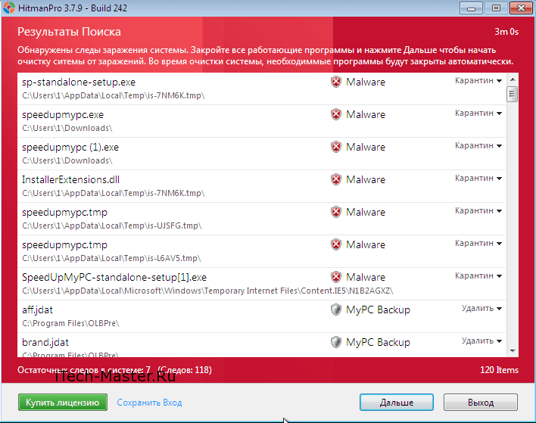Click the gray shield icon next to brand.jdat
536x423 pixels.
click(x=336, y=342)
